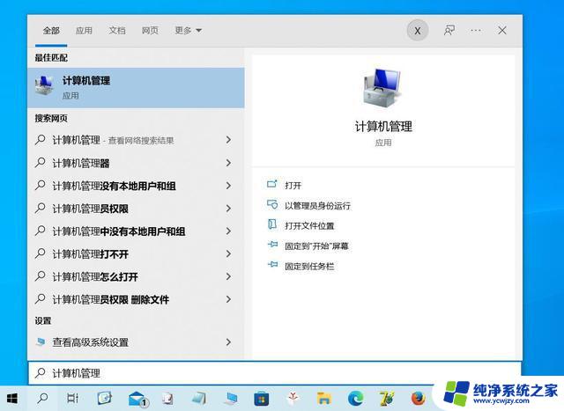Click the large 计算机管理 app icon in preview
Screen dimensions: 564x411
click(x=382, y=87)
